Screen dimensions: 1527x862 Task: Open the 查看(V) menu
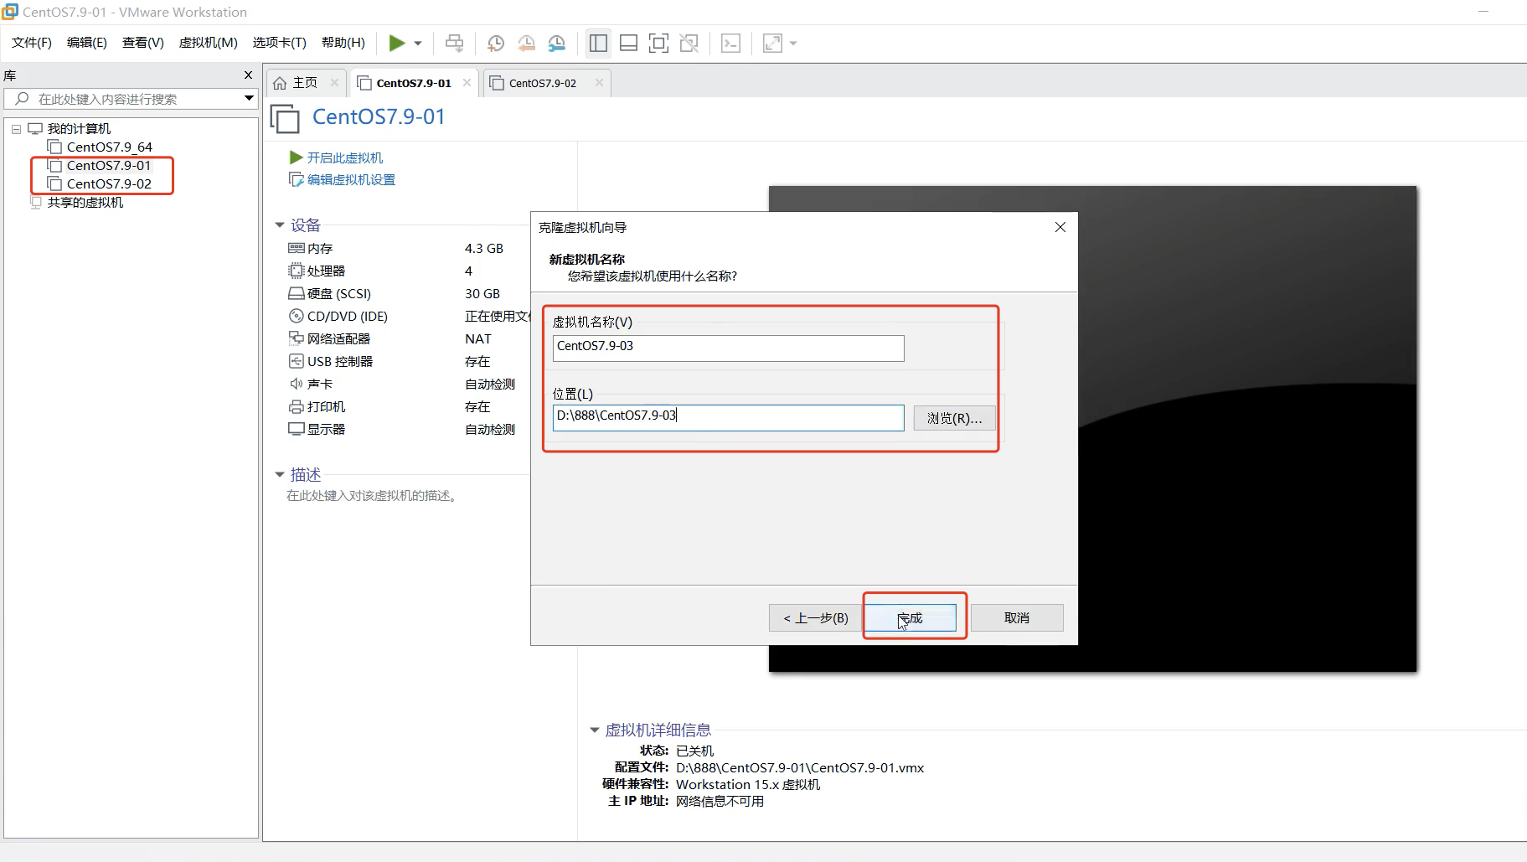point(143,43)
